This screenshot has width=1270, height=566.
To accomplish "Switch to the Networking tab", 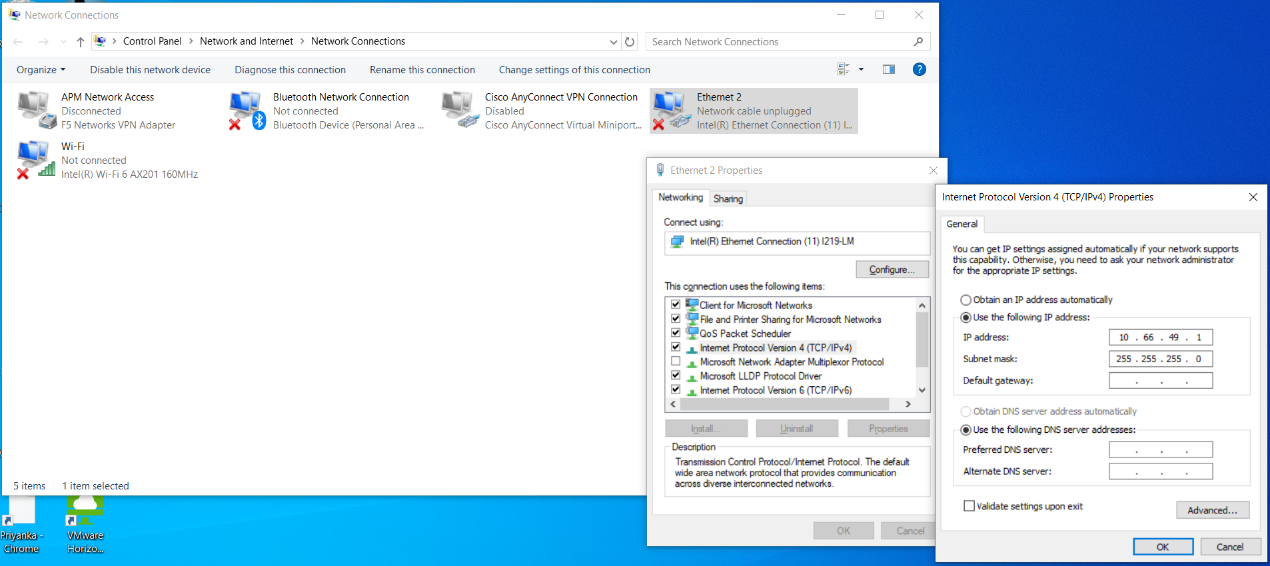I will (680, 198).
